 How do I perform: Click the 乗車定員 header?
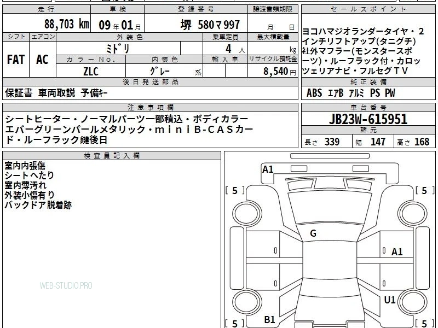point(225,37)
